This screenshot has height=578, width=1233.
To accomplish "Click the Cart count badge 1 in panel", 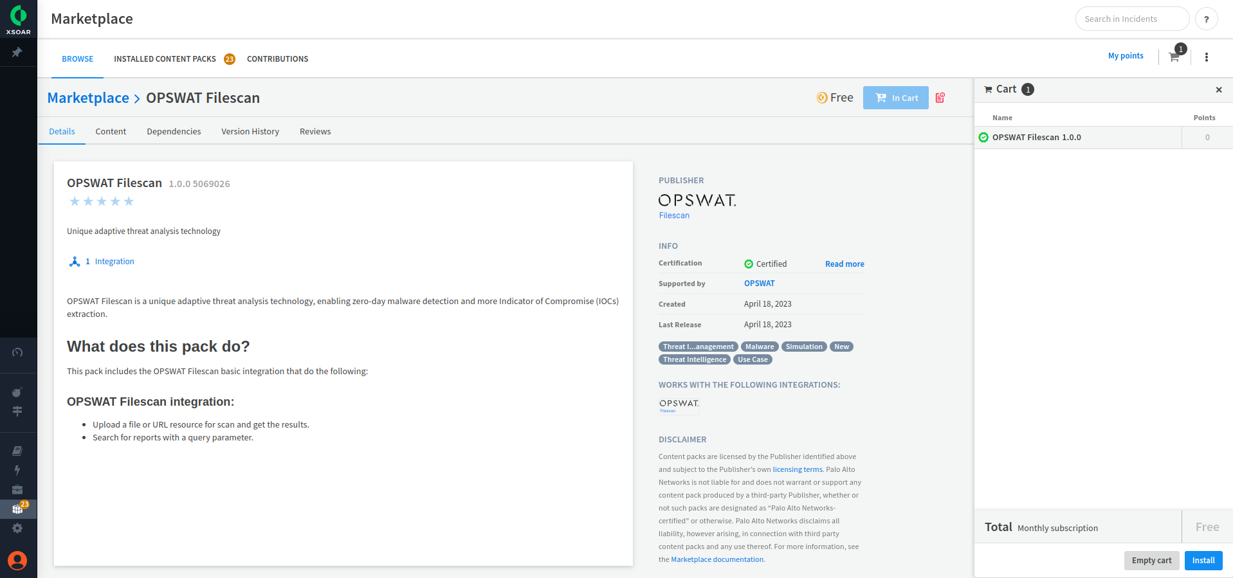I will point(1028,89).
